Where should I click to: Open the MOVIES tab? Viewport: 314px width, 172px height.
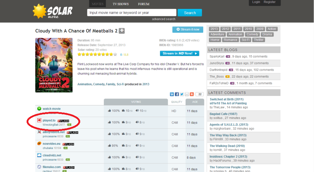click(x=97, y=4)
